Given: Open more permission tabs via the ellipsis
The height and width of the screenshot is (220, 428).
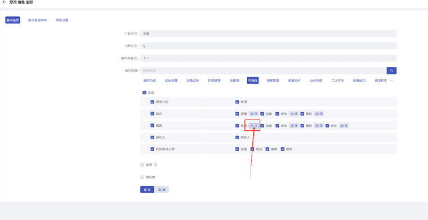Looking at the screenshot, I should coord(392,80).
